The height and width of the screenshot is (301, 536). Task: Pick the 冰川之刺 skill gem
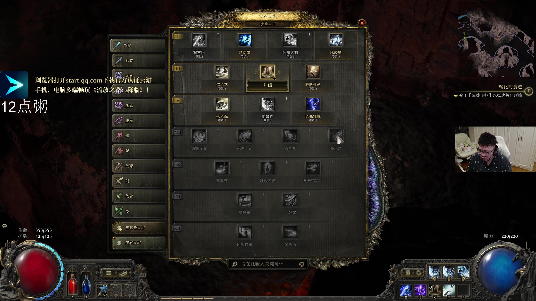point(290,40)
